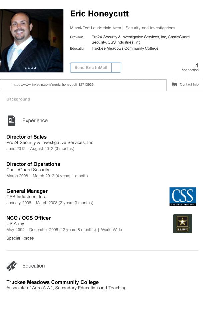
Task: Click the Eric Honeycutt name heading
Action: tap(99, 14)
